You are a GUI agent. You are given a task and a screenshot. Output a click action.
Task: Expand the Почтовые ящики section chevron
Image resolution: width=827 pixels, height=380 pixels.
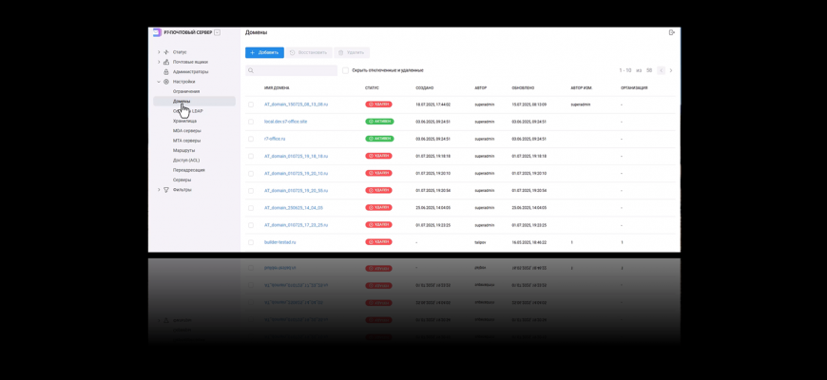pyautogui.click(x=159, y=62)
